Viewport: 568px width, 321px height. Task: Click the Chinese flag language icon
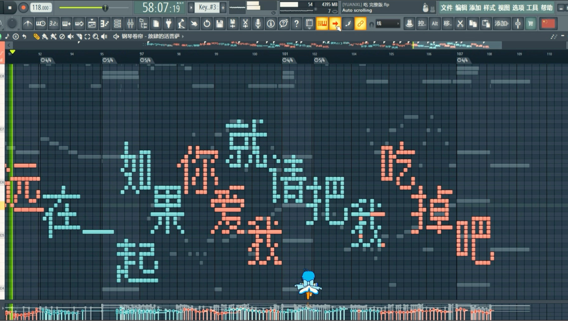[x=548, y=24]
